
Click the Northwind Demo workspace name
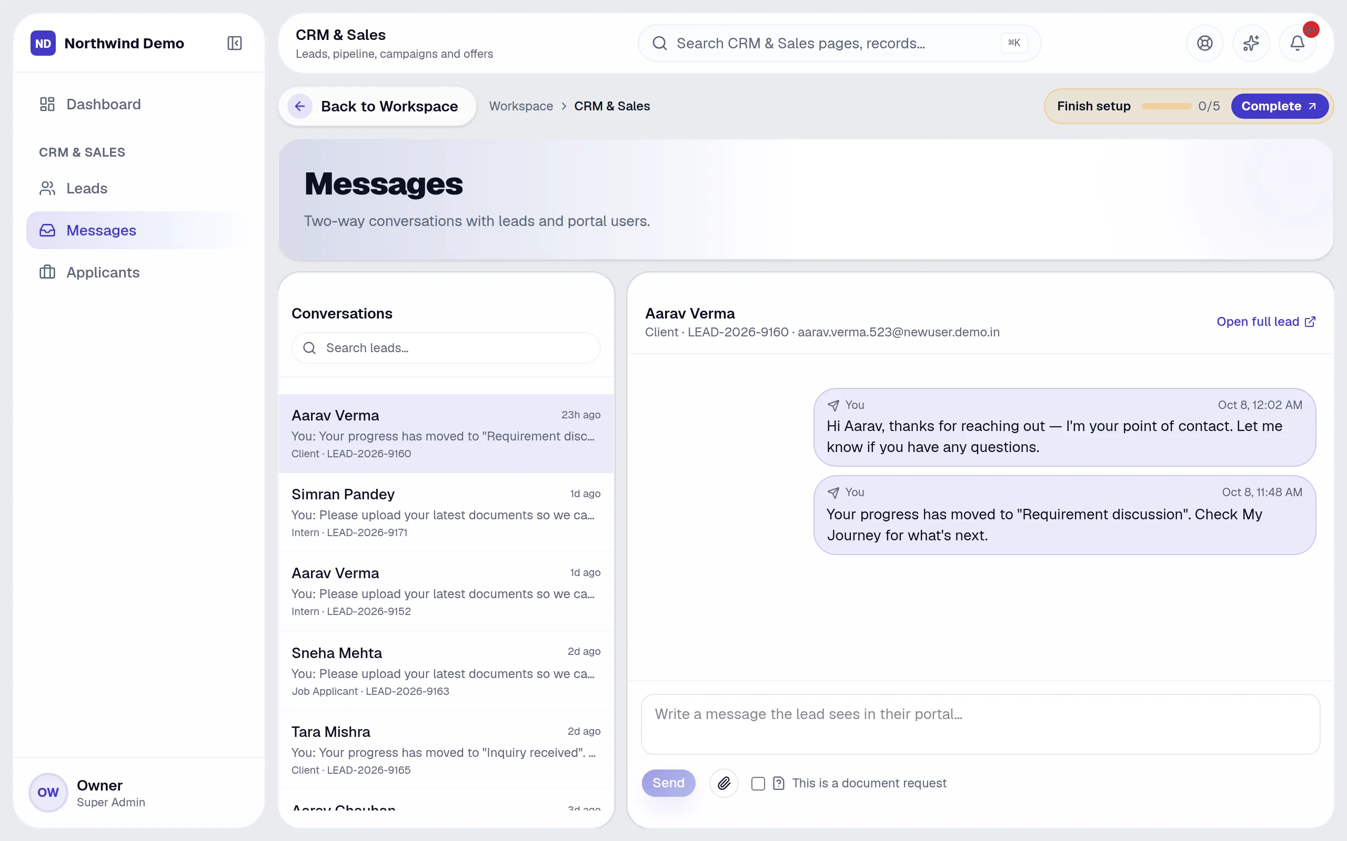(x=124, y=43)
